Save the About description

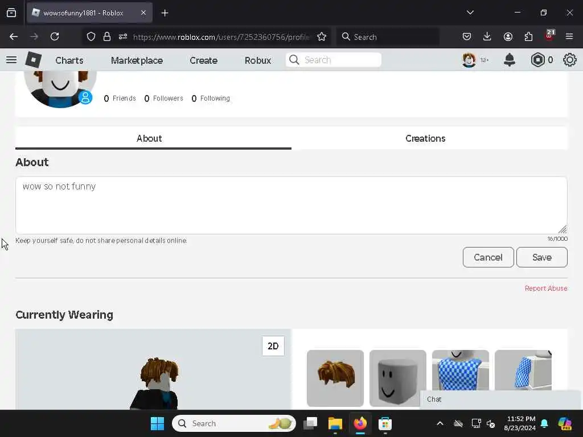point(542,257)
